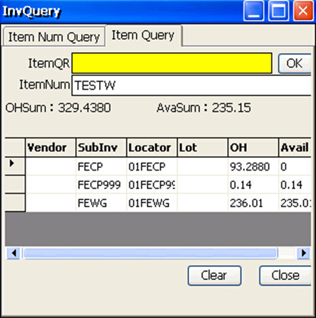The width and height of the screenshot is (316, 318).
Task: Focus the ItemNum field containing TESTW
Action: pyautogui.click(x=191, y=85)
